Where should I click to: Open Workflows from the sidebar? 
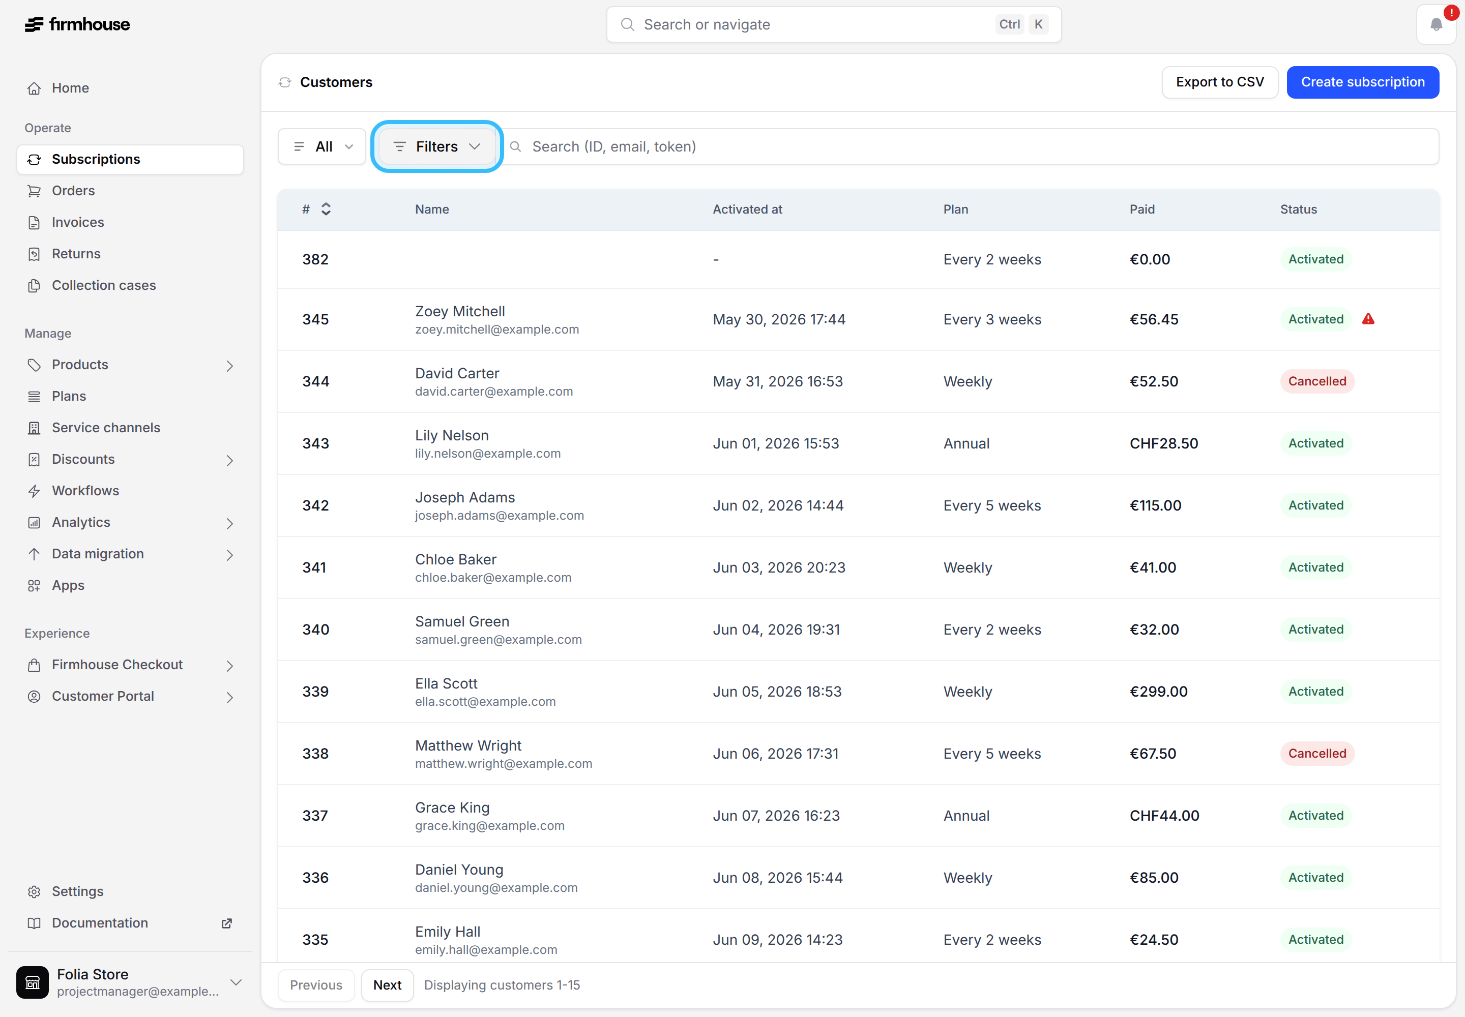130,491
